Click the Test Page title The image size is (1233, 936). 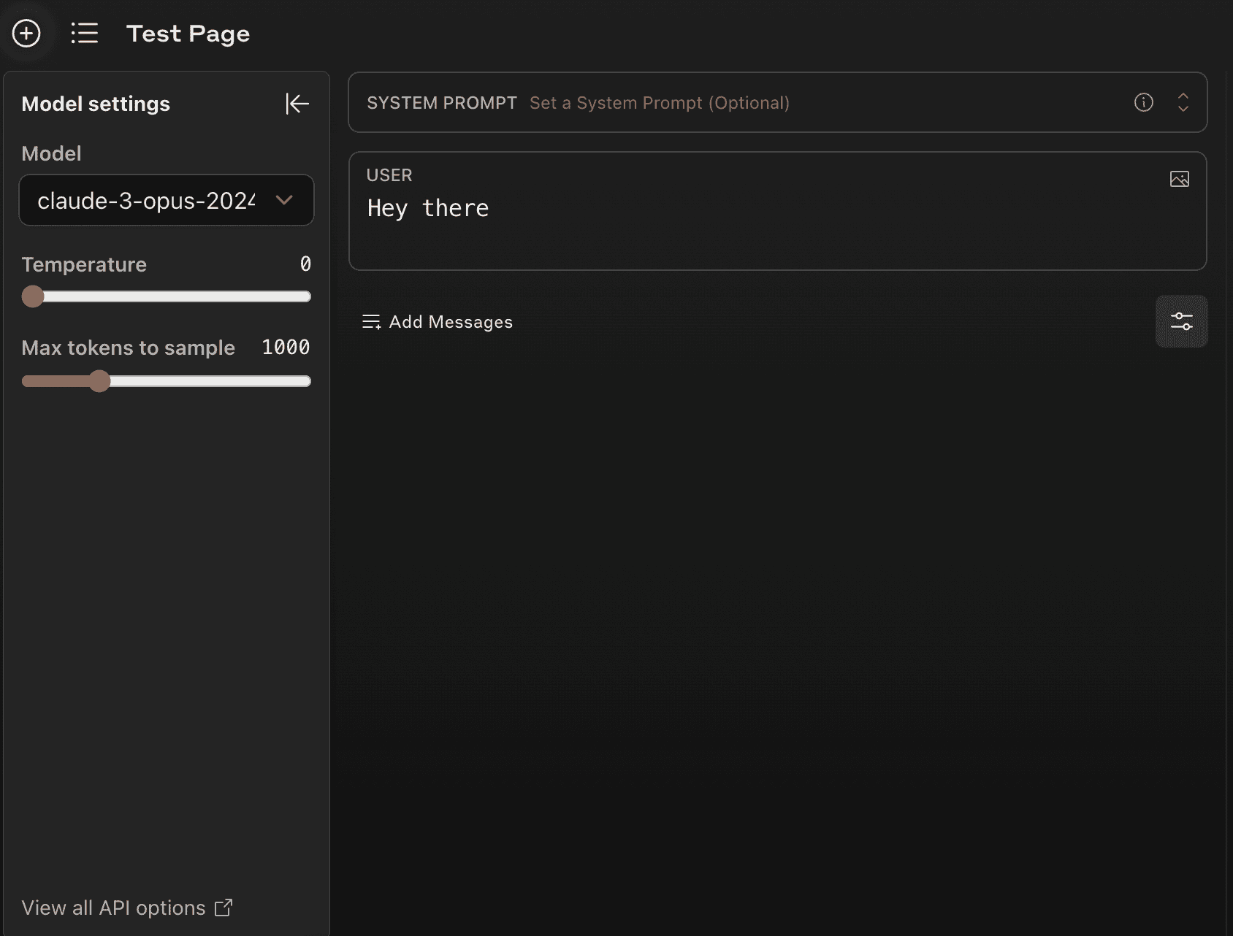(188, 33)
